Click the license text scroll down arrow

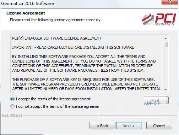click(166, 89)
